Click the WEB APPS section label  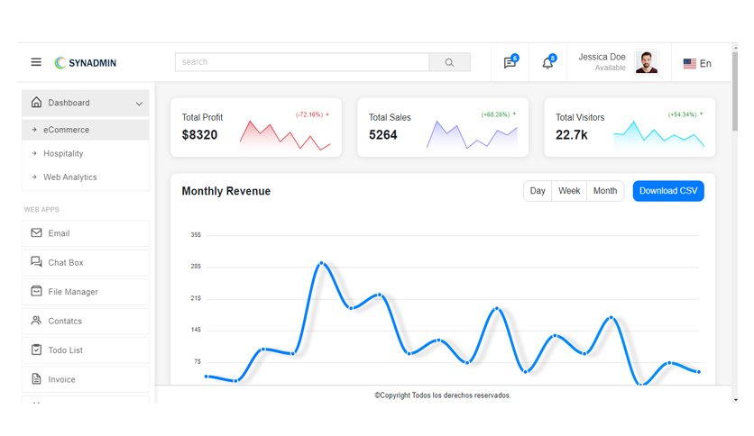point(41,209)
